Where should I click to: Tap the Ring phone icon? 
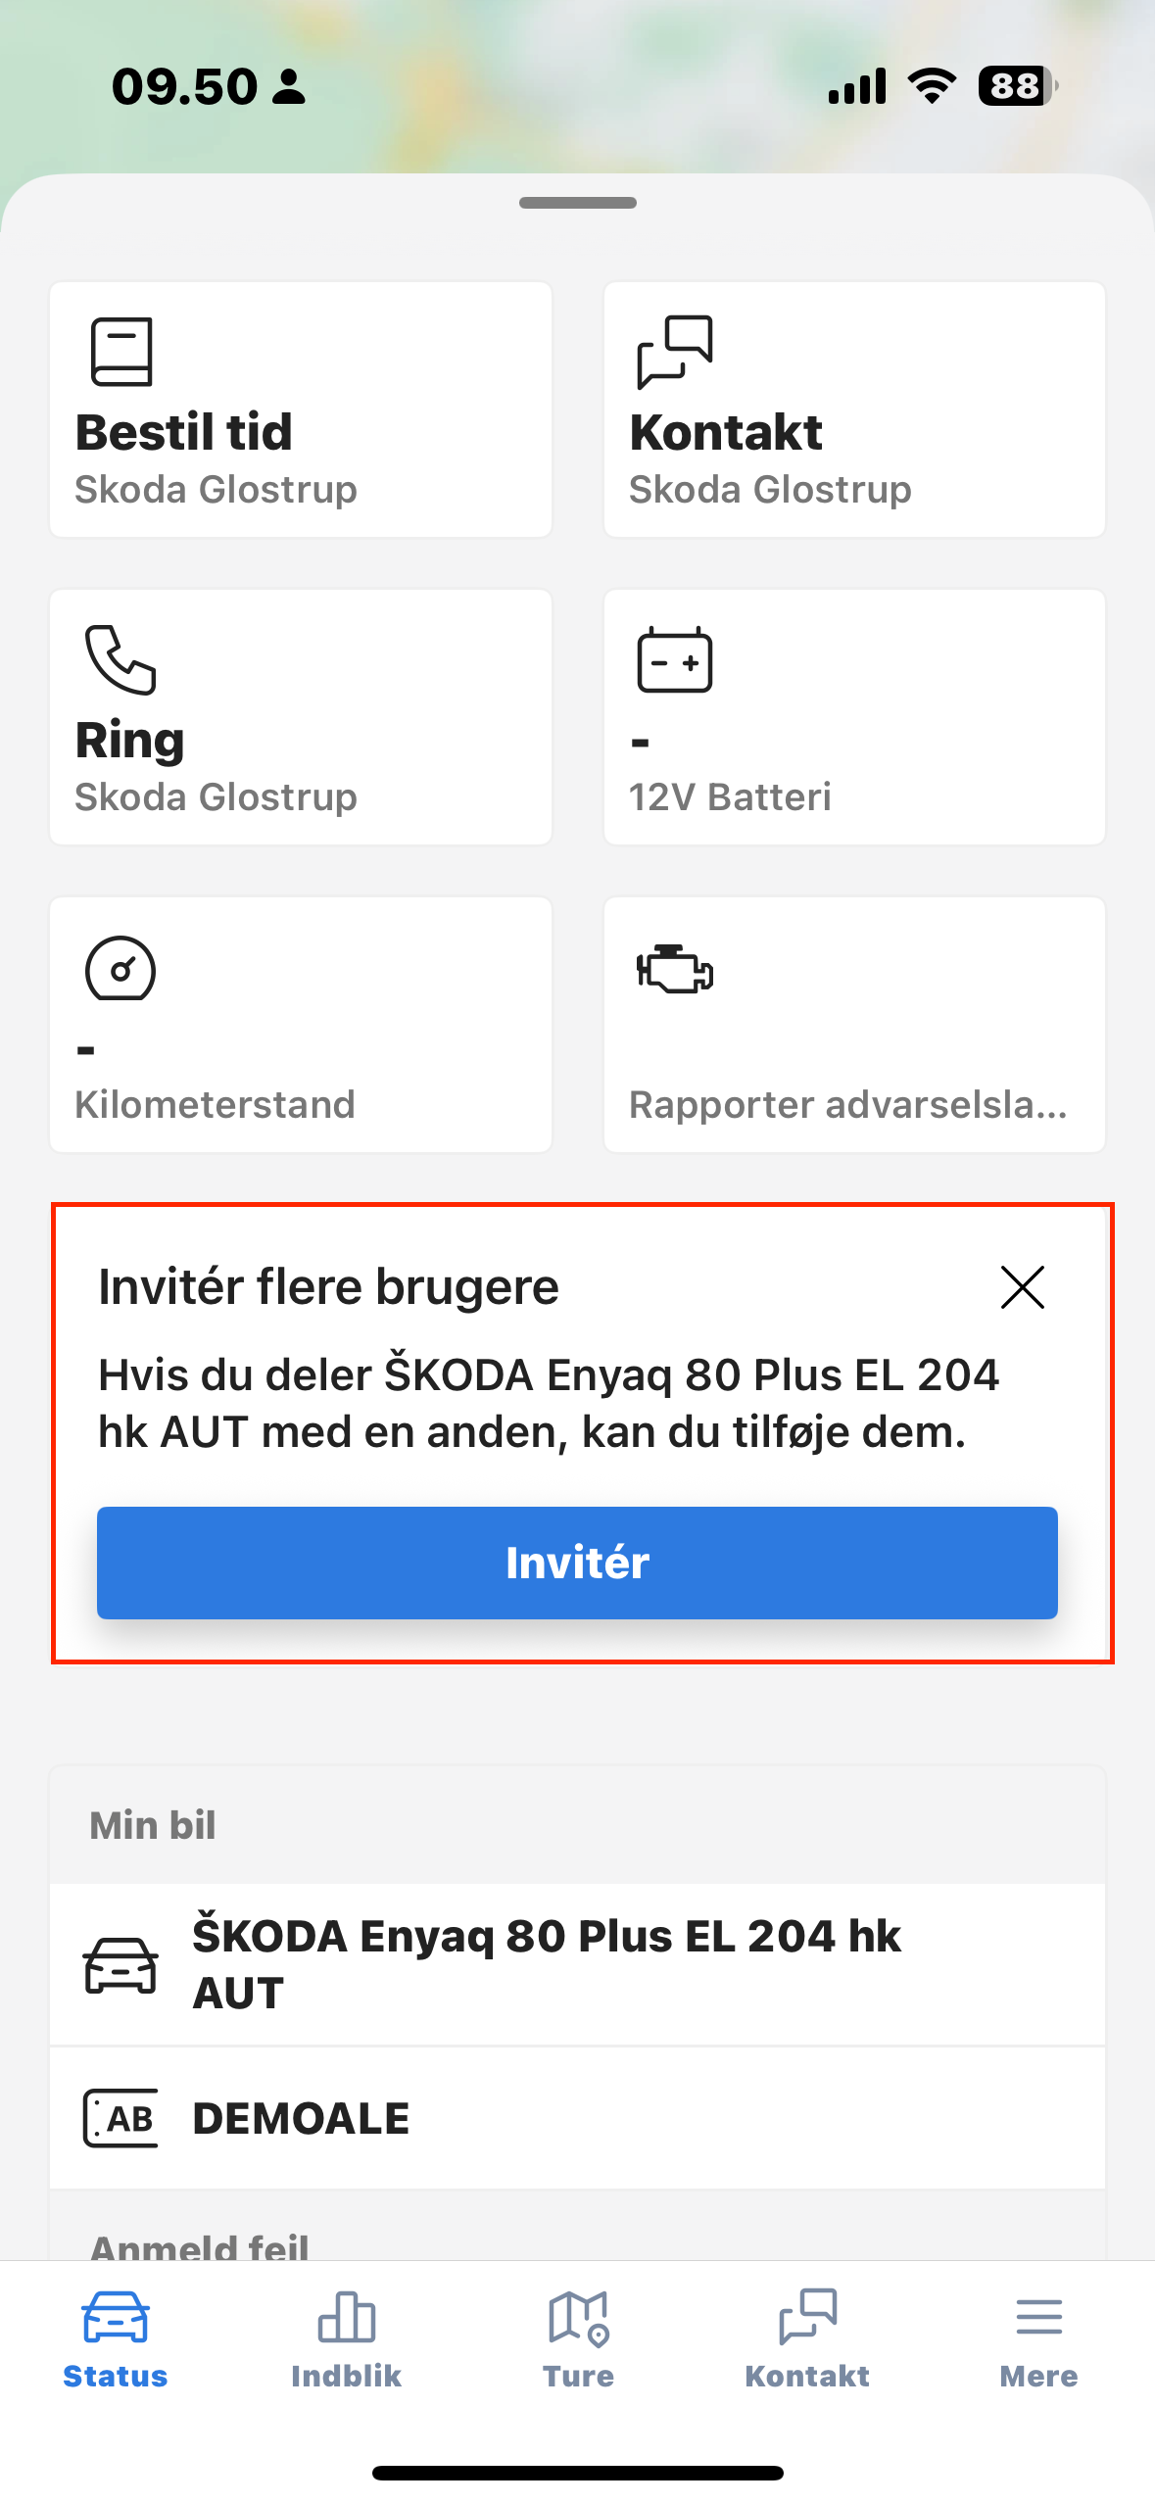(120, 659)
